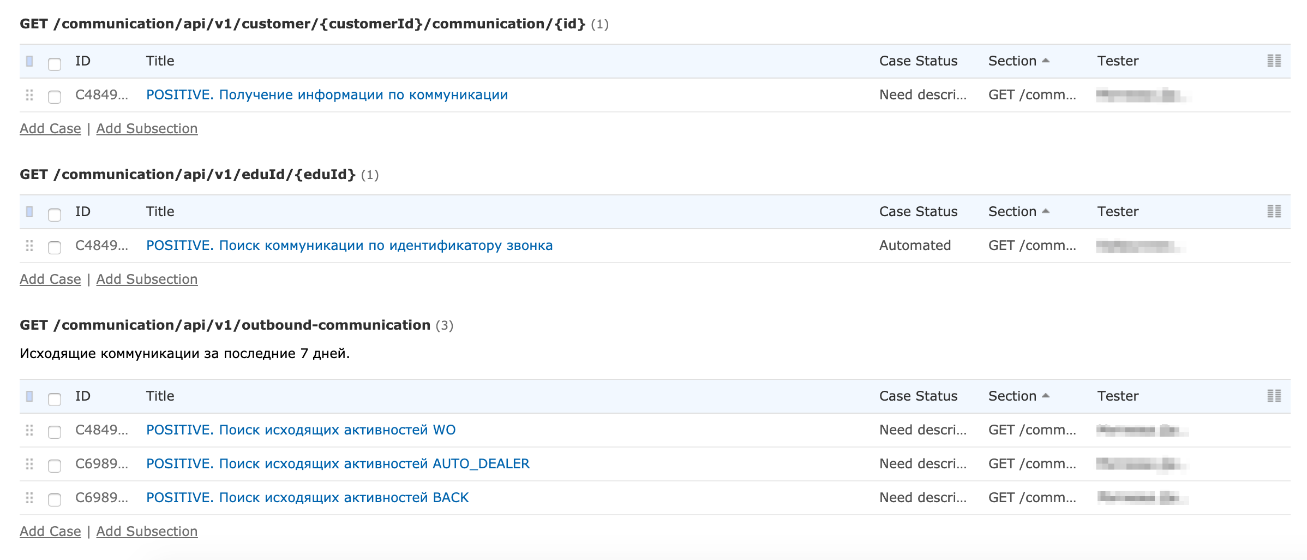Click the selection marker in outbound-communication table header
Image resolution: width=1307 pixels, height=560 pixels.
[x=30, y=396]
